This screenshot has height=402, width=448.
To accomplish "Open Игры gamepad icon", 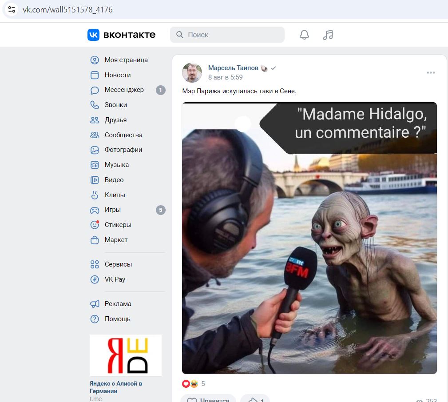I will 95,210.
